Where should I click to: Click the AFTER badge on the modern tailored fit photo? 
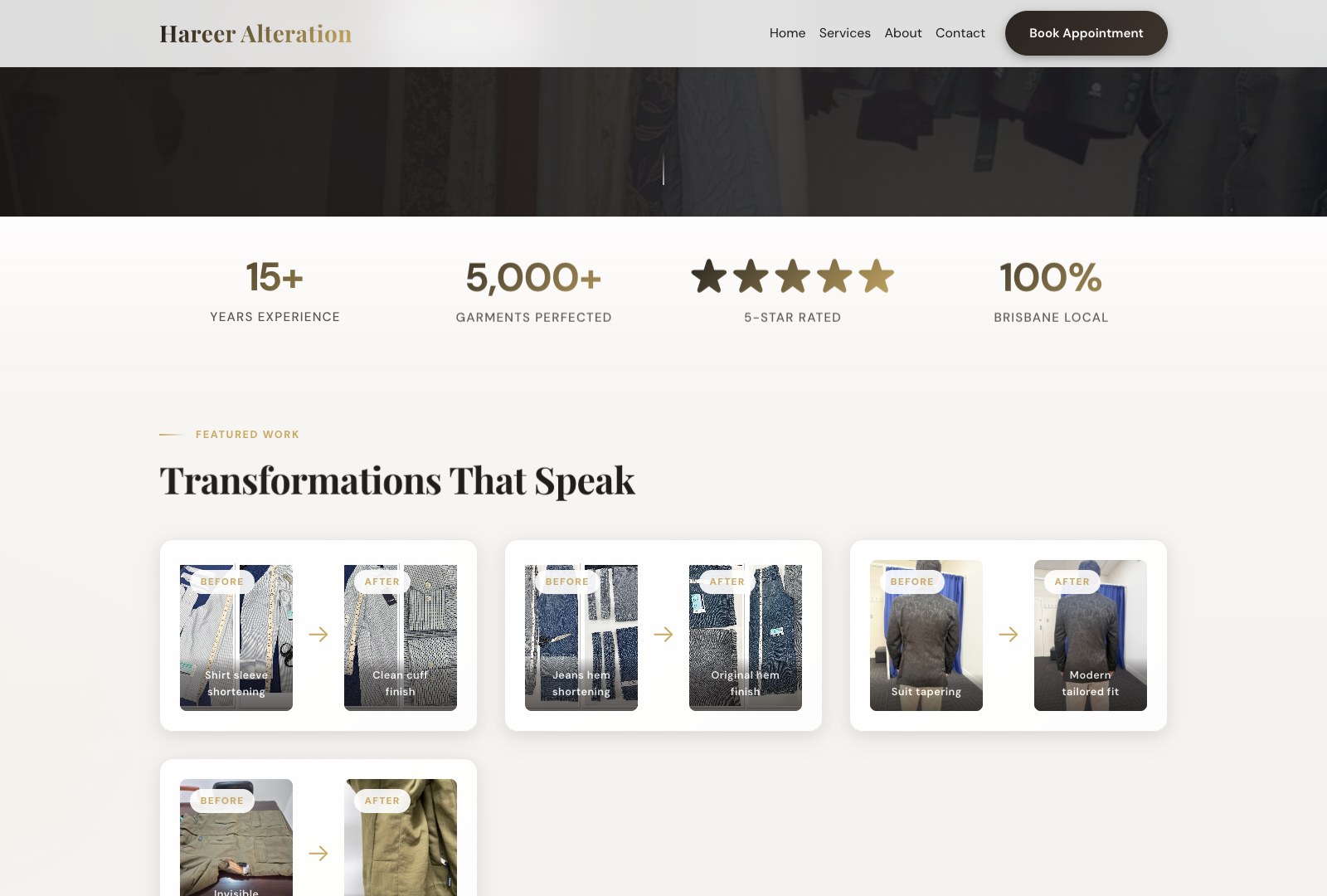coord(1072,582)
